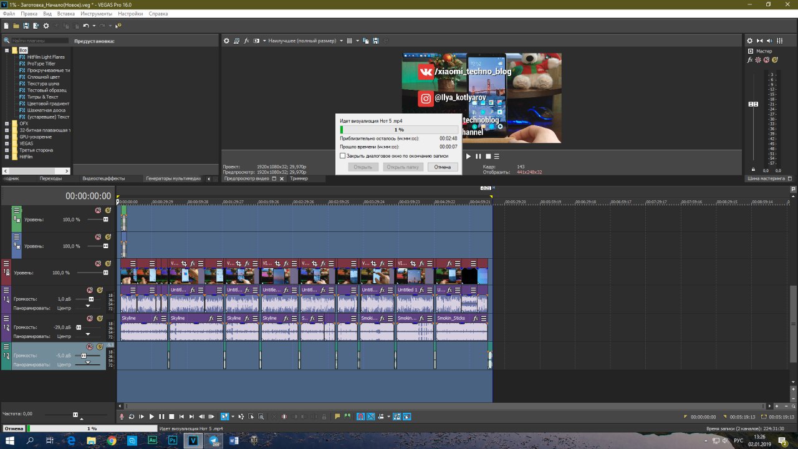Solo track 10
This screenshot has width=798, height=449.
tap(108, 264)
